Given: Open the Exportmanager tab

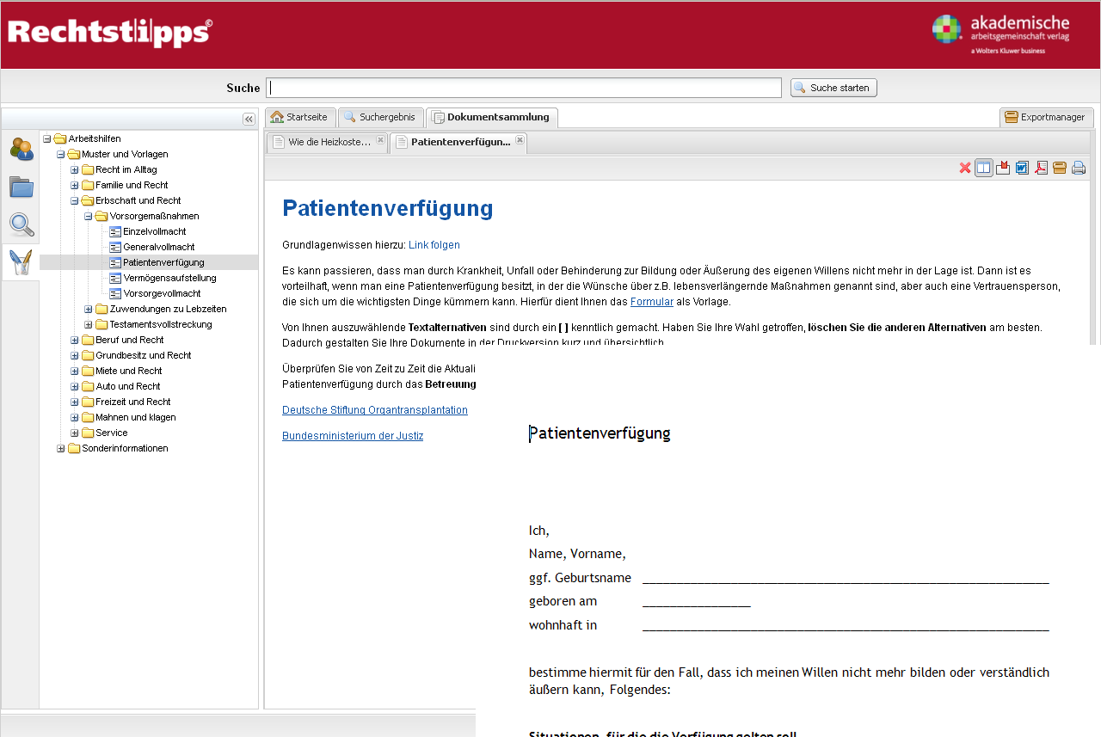Looking at the screenshot, I should pyautogui.click(x=1046, y=117).
